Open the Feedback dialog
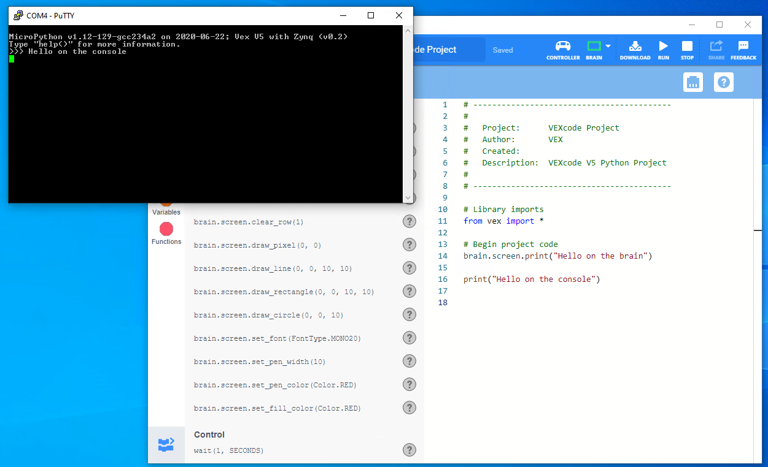 (x=743, y=50)
